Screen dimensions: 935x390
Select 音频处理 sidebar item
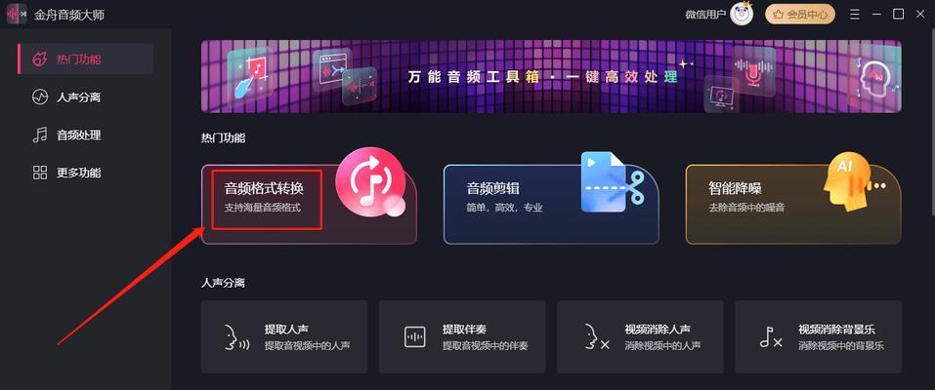click(x=85, y=136)
